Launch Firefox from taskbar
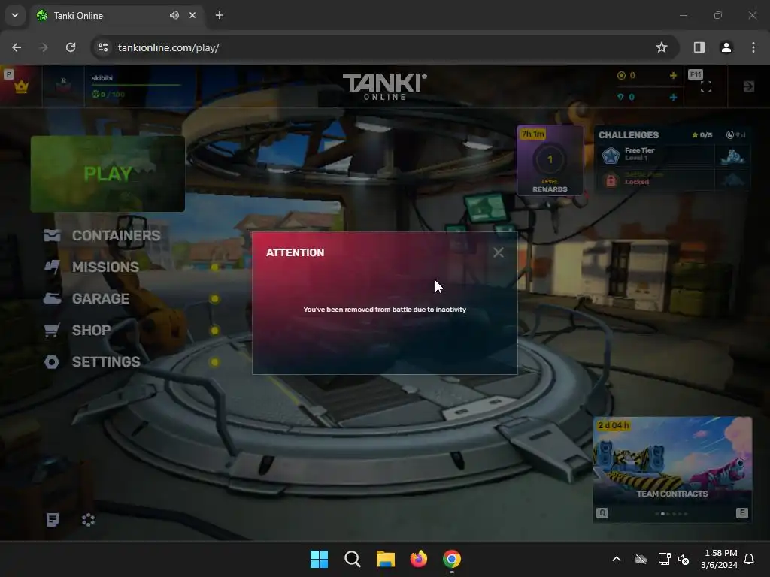 click(419, 559)
